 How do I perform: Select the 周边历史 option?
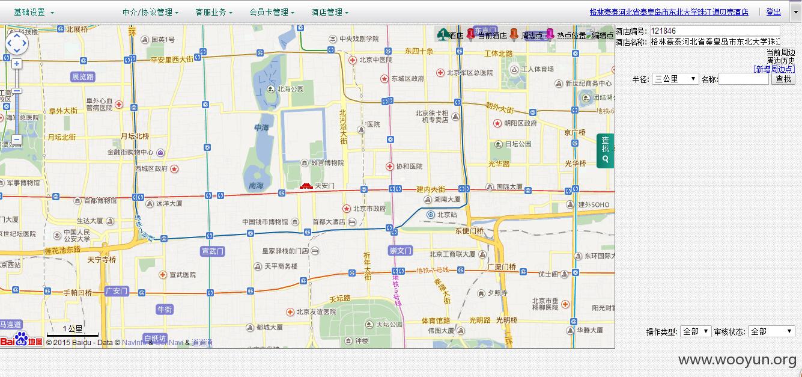point(780,61)
